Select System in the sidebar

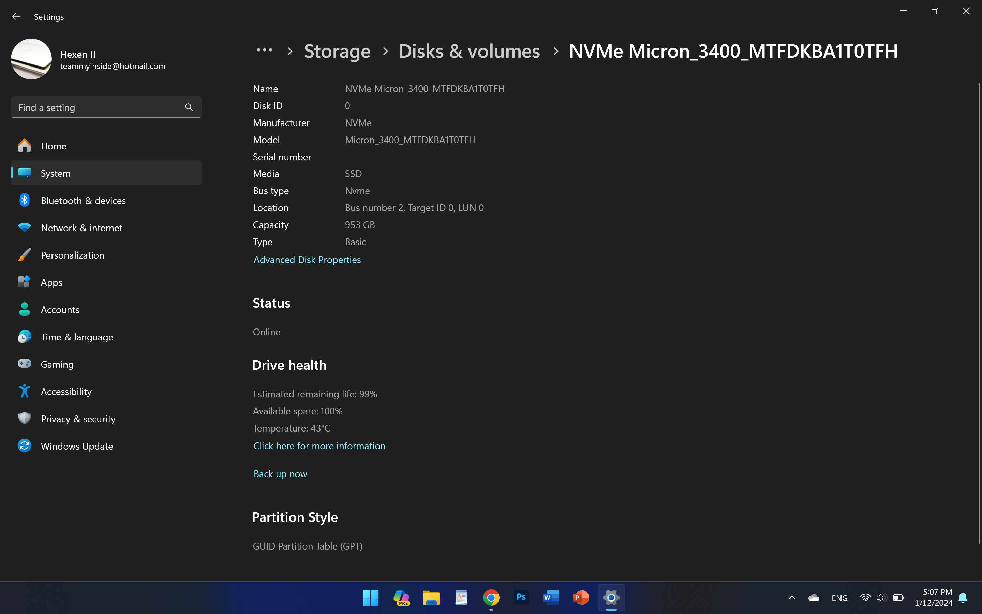coord(106,173)
